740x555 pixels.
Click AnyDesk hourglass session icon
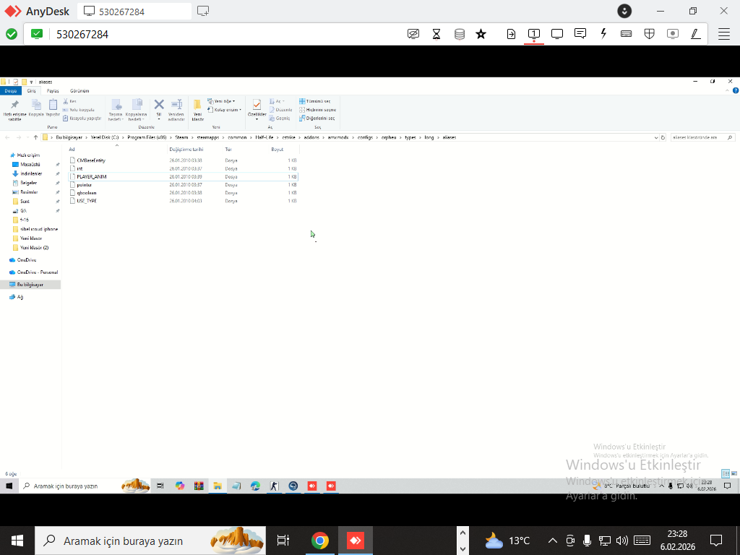click(x=436, y=33)
